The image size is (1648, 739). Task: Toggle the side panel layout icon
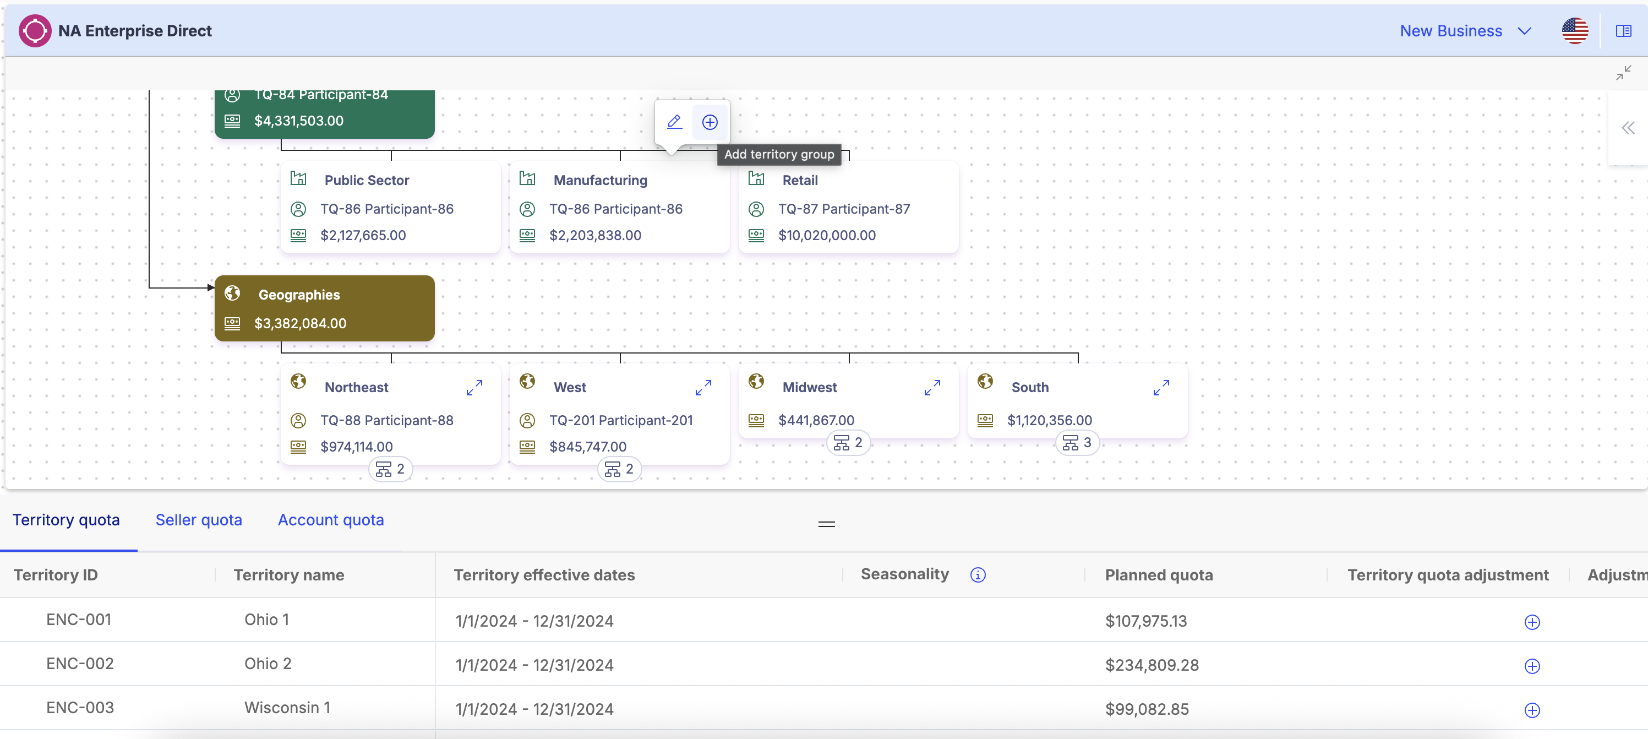(1623, 31)
